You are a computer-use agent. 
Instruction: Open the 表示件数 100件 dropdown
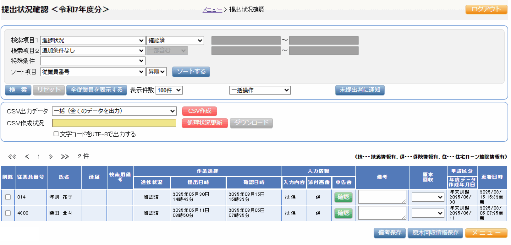169,90
